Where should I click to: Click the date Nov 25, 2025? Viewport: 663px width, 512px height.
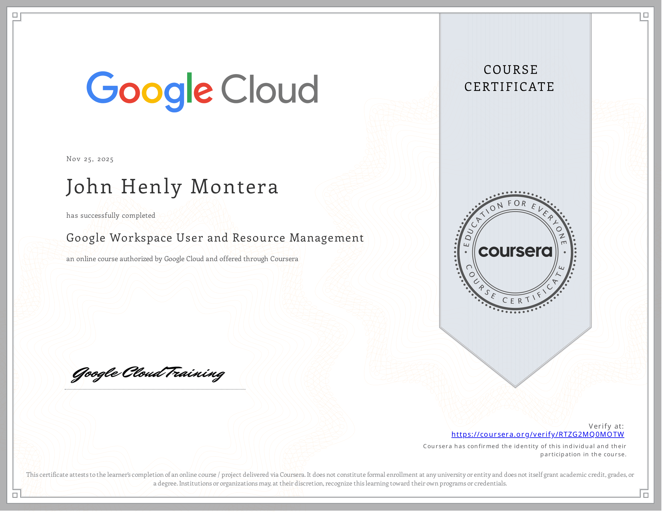[x=90, y=159]
